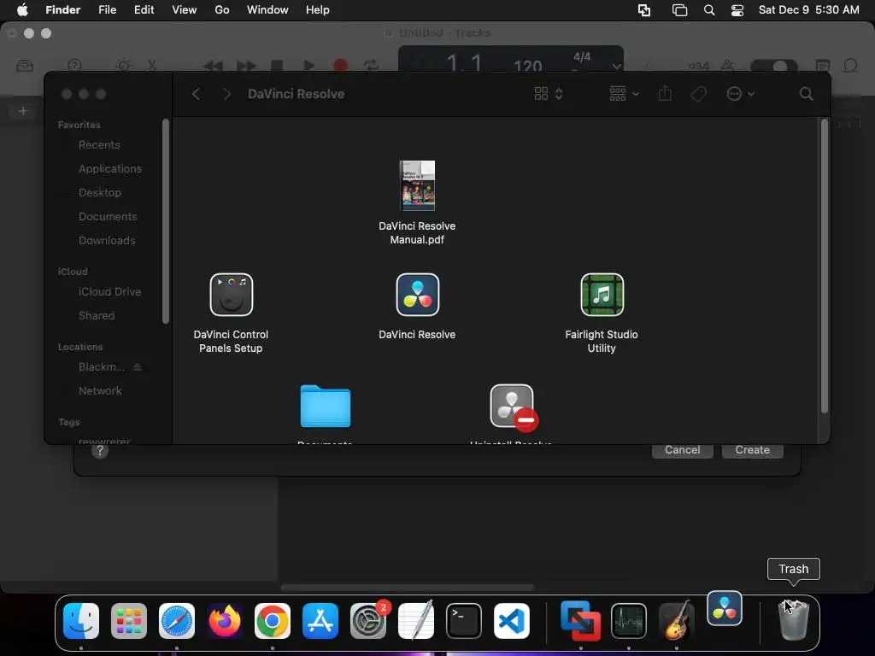The image size is (875, 656).
Task: Open GarageBand Quick Help button
Action: pyautogui.click(x=74, y=66)
